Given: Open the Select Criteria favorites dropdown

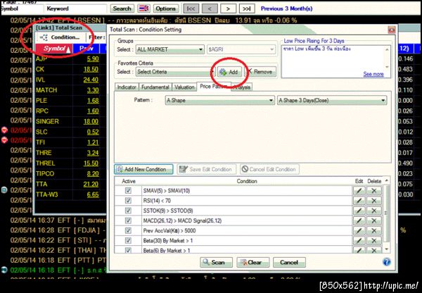Looking at the screenshot, I should pos(175,72).
